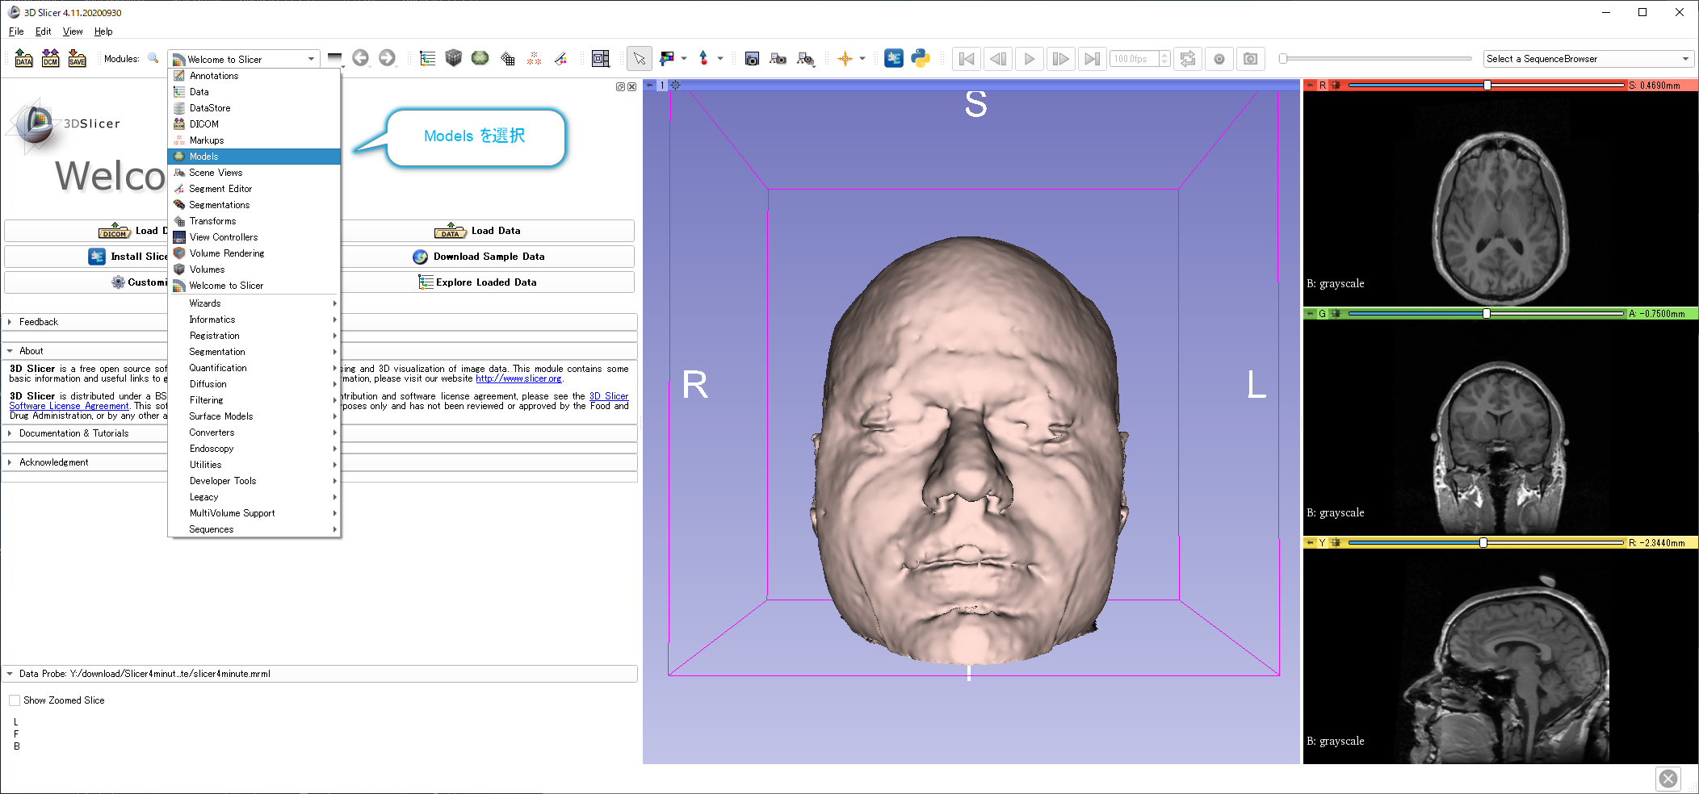Open the Models module green icon in toolbar
This screenshot has height=794, width=1699.
(480, 58)
